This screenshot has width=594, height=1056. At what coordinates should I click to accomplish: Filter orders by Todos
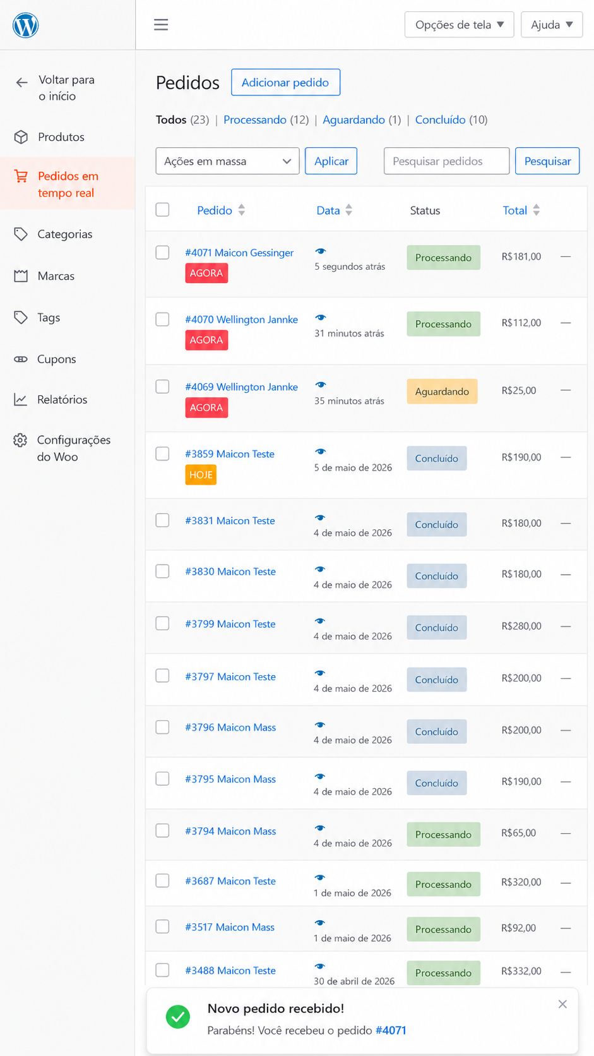(171, 119)
